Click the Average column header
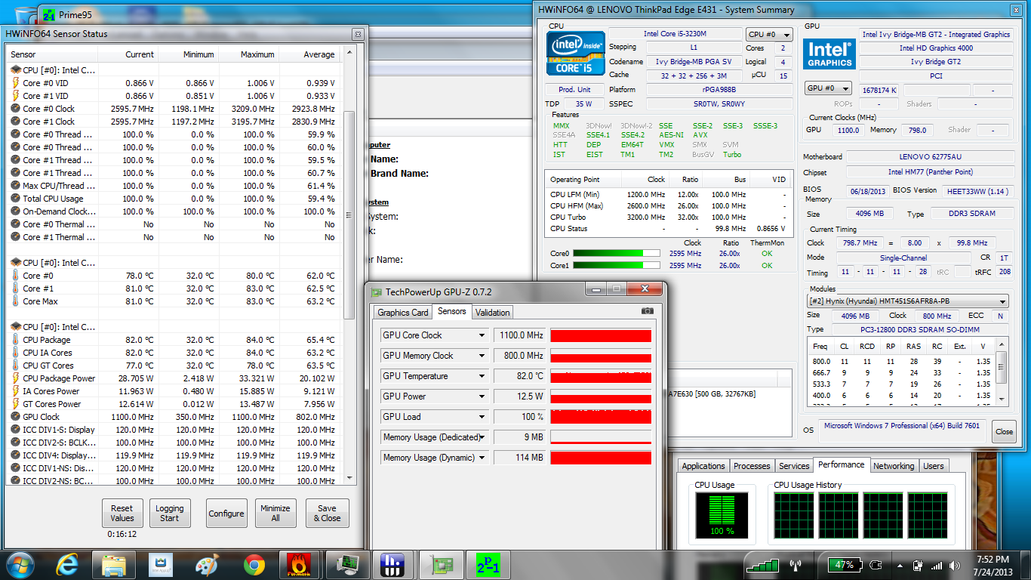 click(309, 54)
